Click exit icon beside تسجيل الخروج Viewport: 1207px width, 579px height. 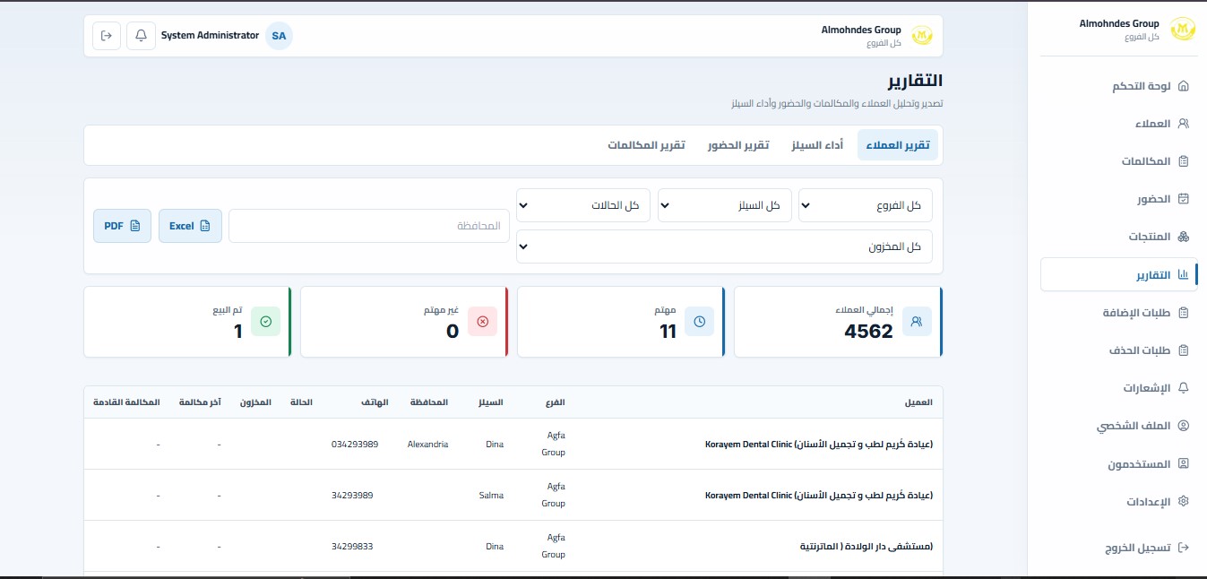1183,547
